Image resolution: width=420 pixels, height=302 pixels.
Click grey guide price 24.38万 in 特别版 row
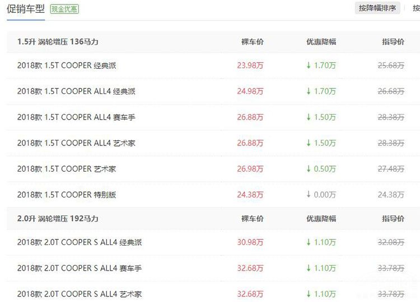tap(391, 195)
